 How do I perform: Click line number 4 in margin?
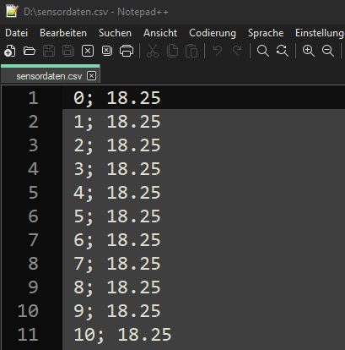33,169
